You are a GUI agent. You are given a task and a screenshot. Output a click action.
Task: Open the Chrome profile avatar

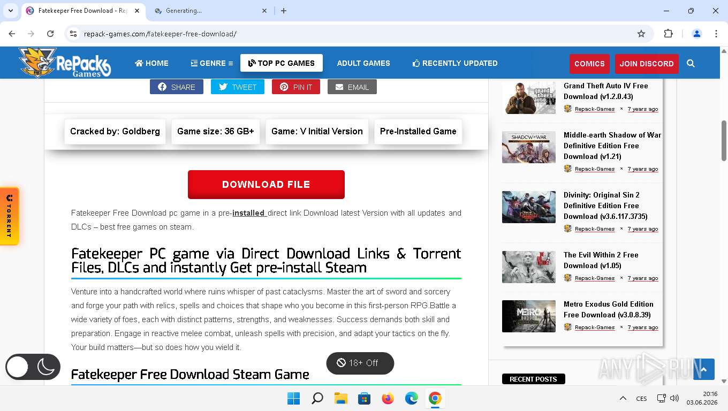(697, 34)
